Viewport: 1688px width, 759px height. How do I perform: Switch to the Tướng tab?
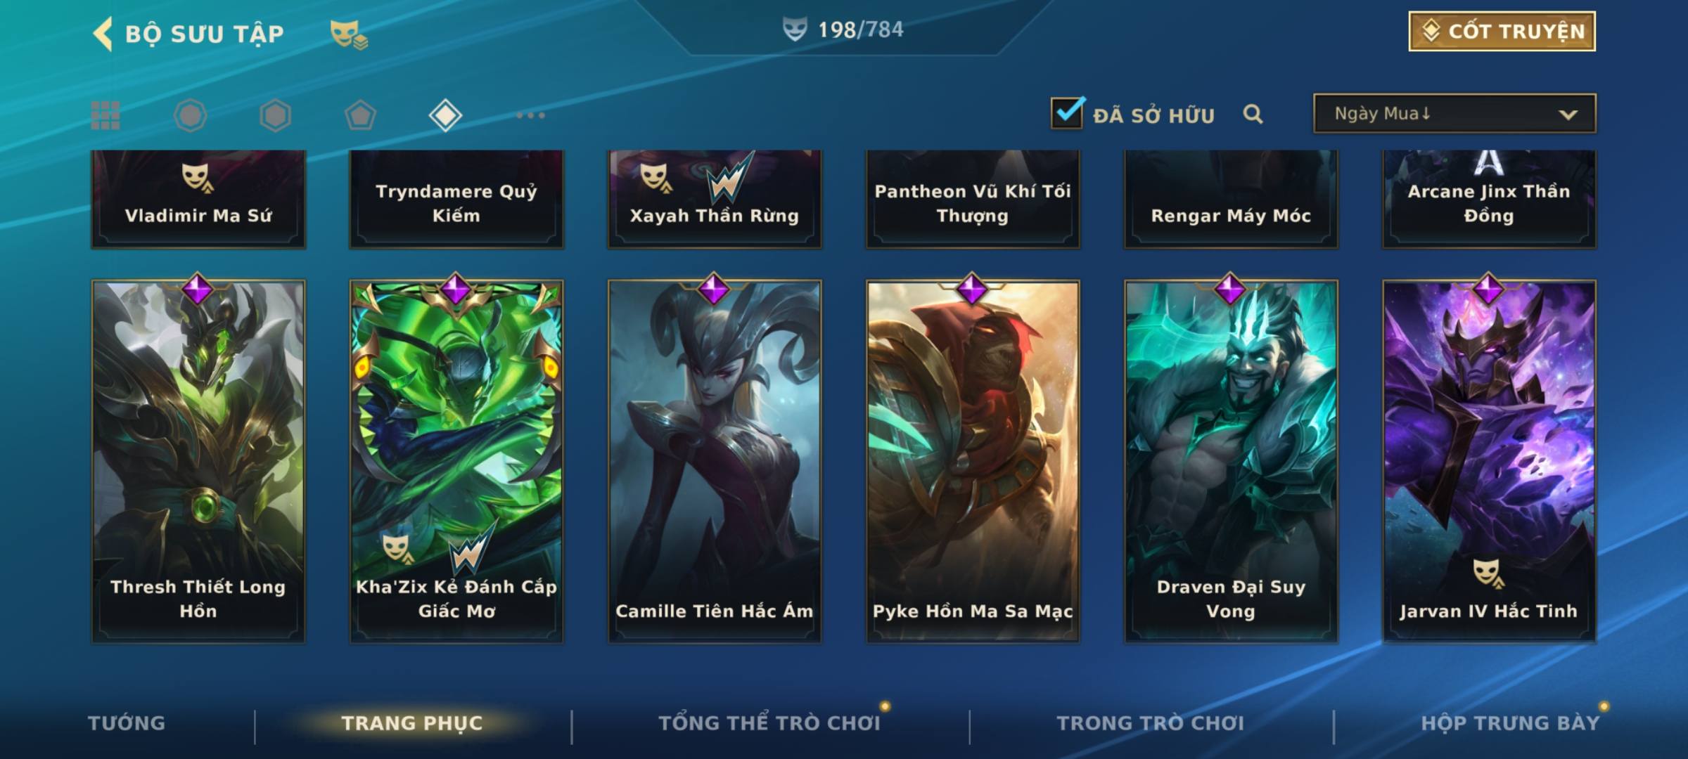(x=127, y=723)
